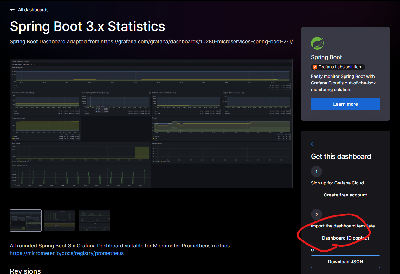The width and height of the screenshot is (400, 274).
Task: Click the Spring Boot card heading
Action: [326, 57]
